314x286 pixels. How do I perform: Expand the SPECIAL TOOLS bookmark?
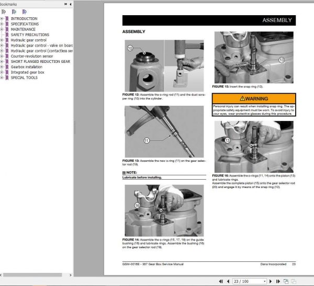2,78
